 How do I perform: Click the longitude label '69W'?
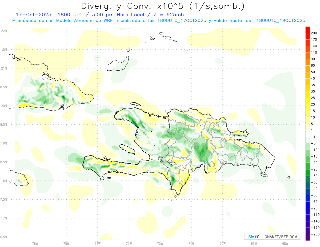pyautogui.click(x=254, y=244)
